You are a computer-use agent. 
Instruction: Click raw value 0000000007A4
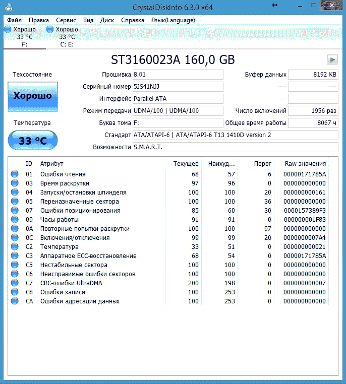pyautogui.click(x=305, y=237)
